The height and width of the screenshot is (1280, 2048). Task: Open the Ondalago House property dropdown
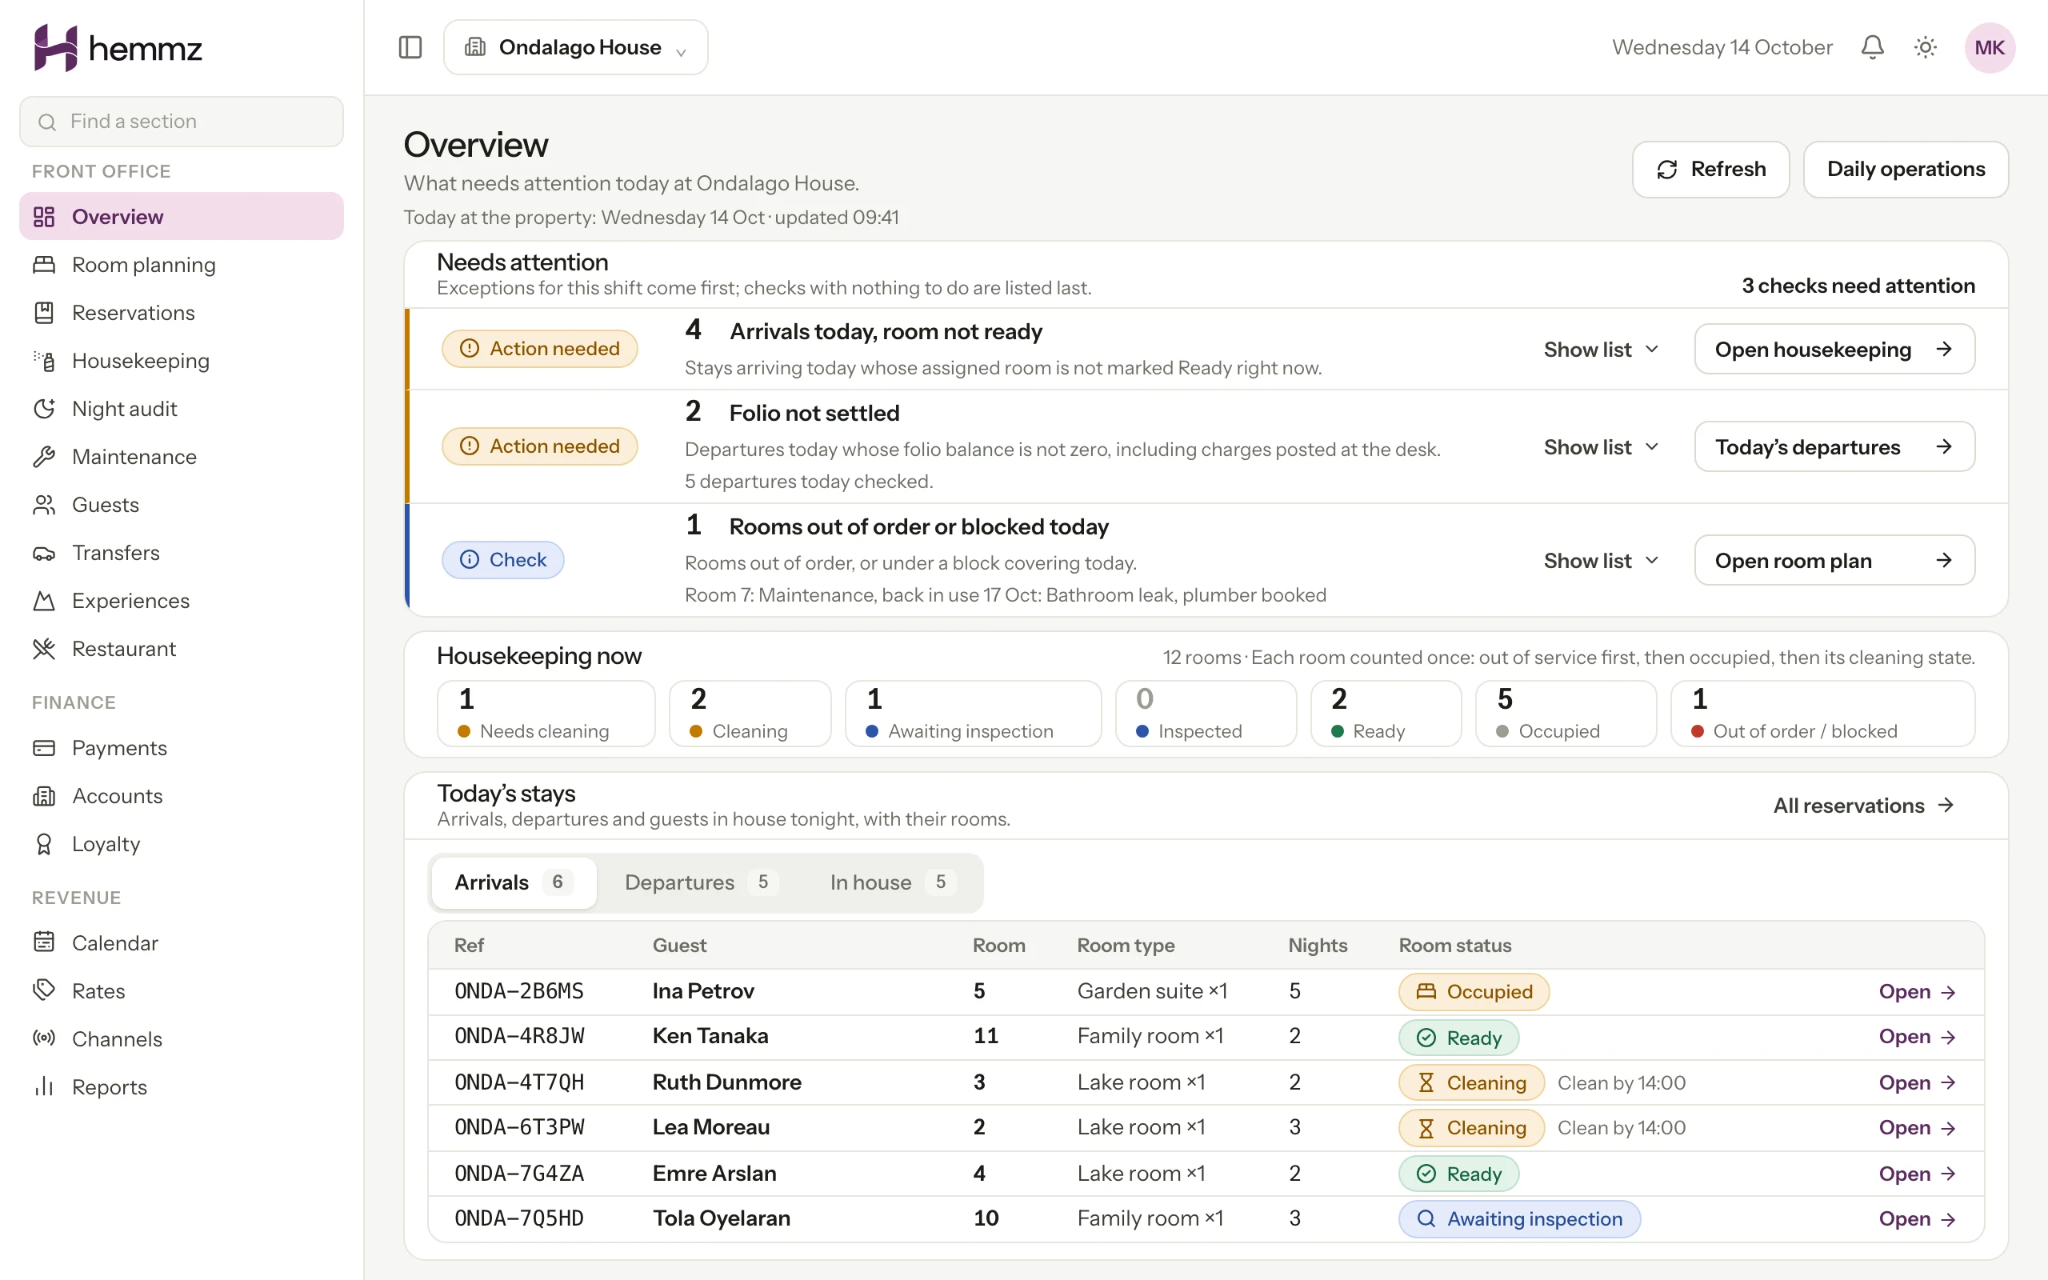575,47
